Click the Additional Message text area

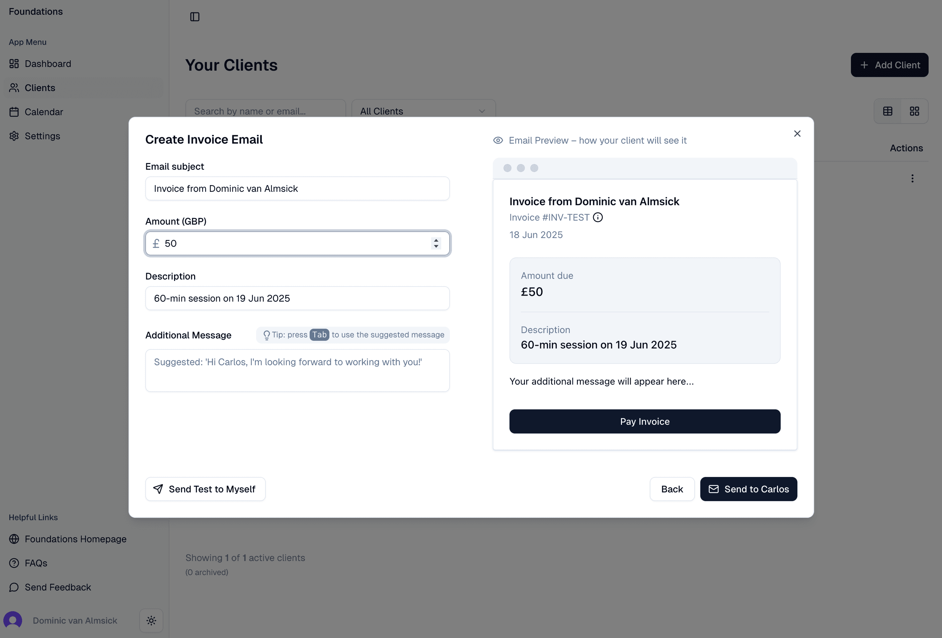click(x=297, y=370)
